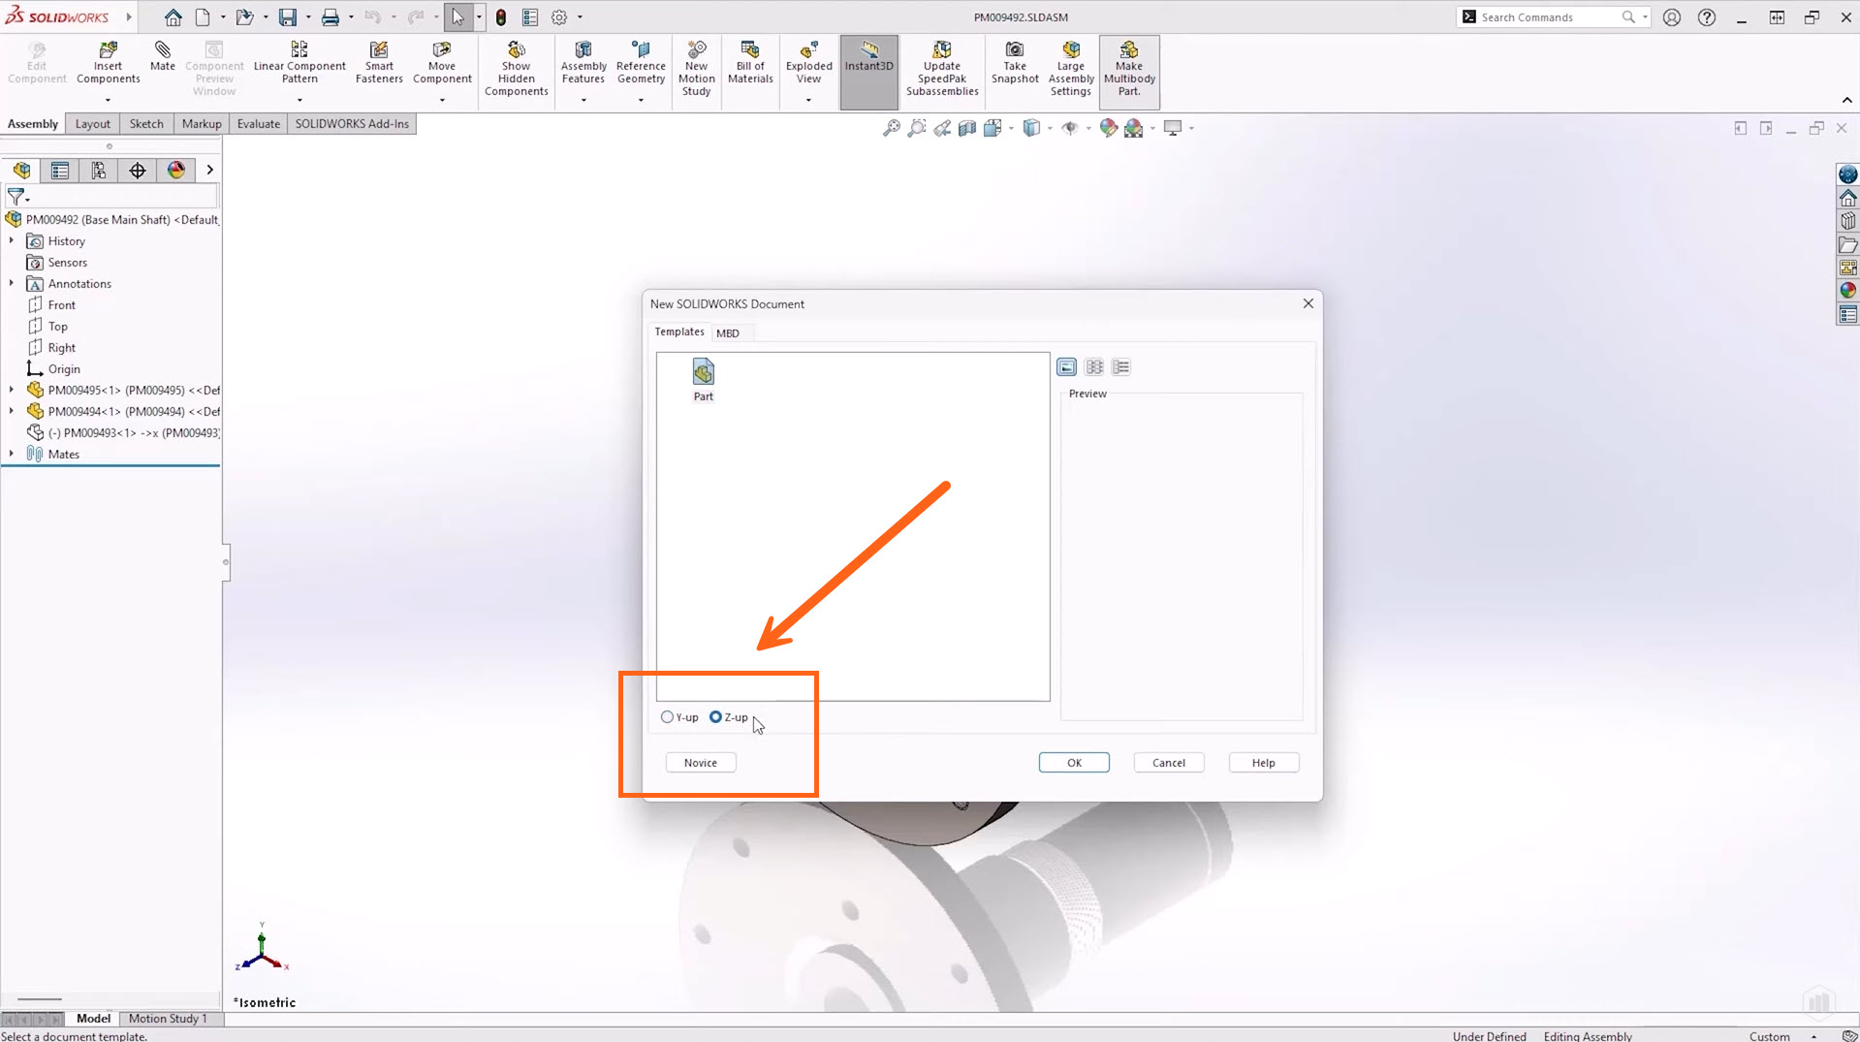Open Bill of Materials tool
Image resolution: width=1860 pixels, height=1042 pixels.
click(749, 50)
